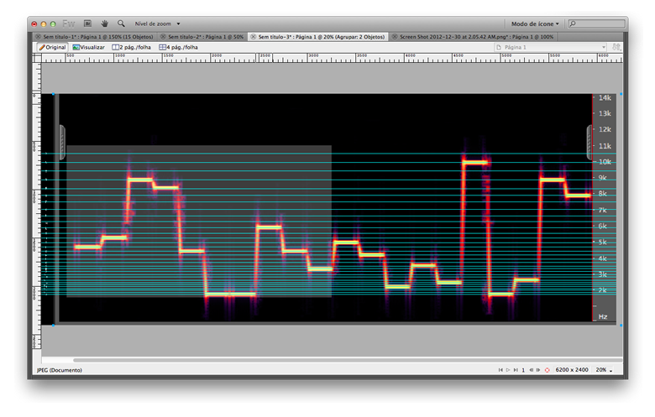
Task: Close the Sem título-1 tab
Action: click(x=38, y=37)
